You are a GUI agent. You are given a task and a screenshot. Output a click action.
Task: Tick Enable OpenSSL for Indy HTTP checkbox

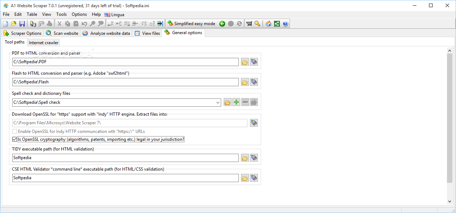tap(14, 131)
